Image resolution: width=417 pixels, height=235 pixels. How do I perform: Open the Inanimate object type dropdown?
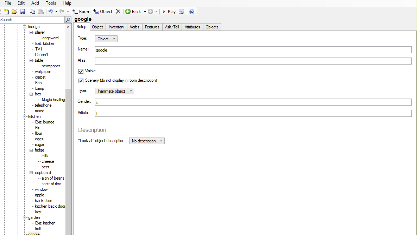[x=114, y=91]
